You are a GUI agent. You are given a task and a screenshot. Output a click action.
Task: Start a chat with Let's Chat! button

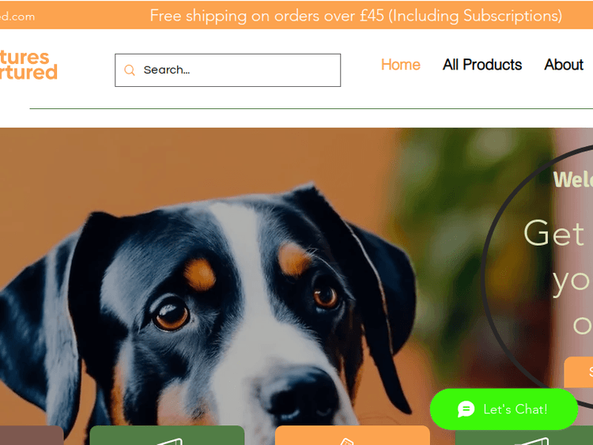(504, 409)
